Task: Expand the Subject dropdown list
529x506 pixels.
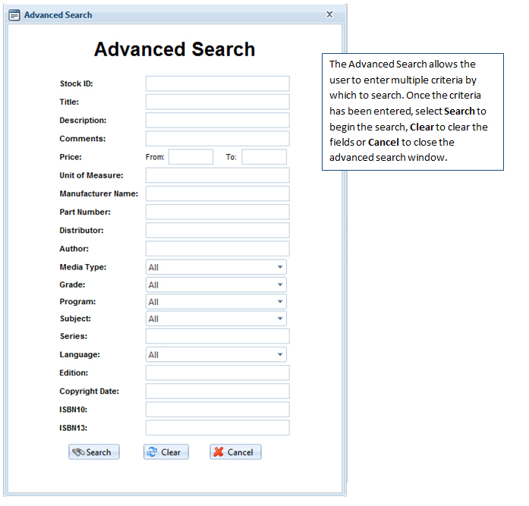Action: [280, 319]
